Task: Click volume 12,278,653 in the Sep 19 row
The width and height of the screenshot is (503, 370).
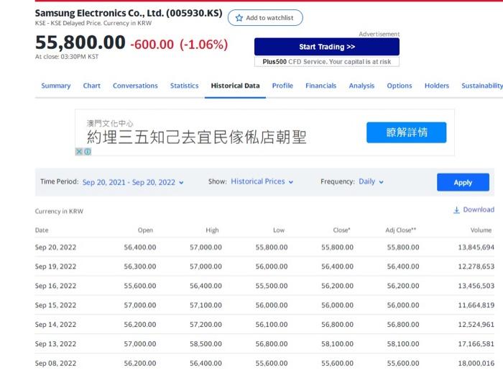Action: point(476,266)
